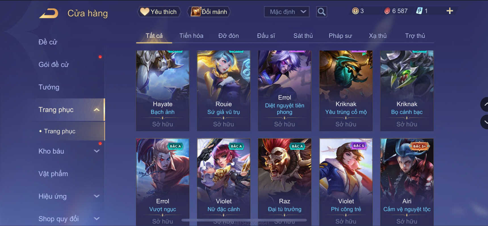Open Yêu thích favorites heart button
Screen dimensions: 488x226
point(159,12)
